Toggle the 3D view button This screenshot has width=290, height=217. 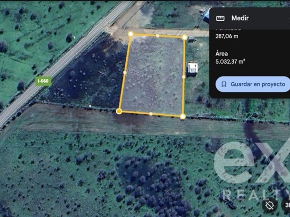pyautogui.click(x=286, y=205)
